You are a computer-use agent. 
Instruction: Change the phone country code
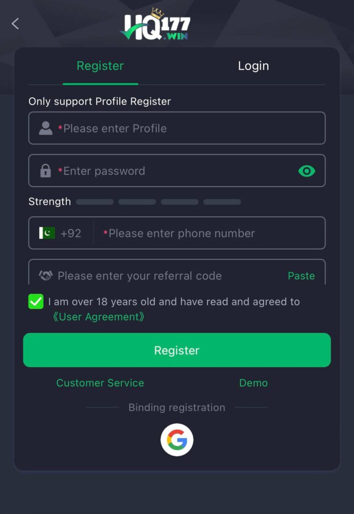point(60,232)
